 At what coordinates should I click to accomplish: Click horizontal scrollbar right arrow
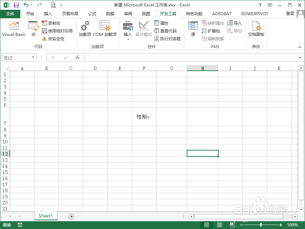pos(295,216)
